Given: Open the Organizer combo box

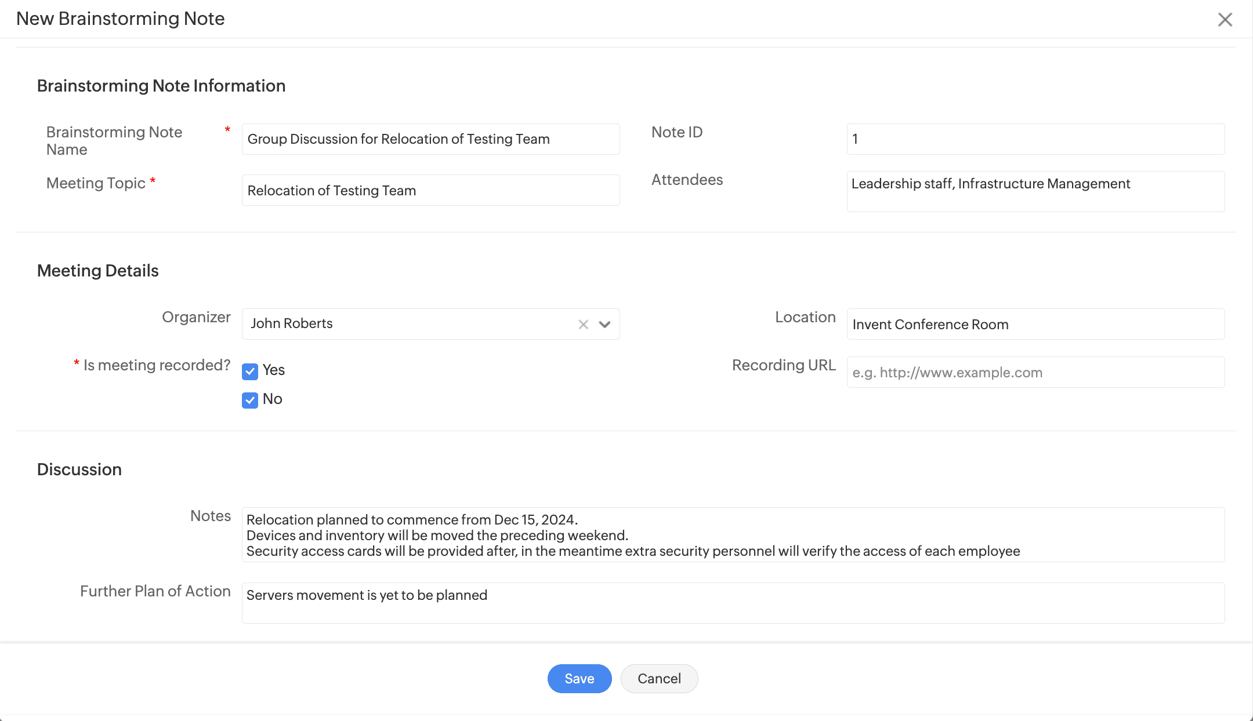Looking at the screenshot, I should pyautogui.click(x=406, y=324).
